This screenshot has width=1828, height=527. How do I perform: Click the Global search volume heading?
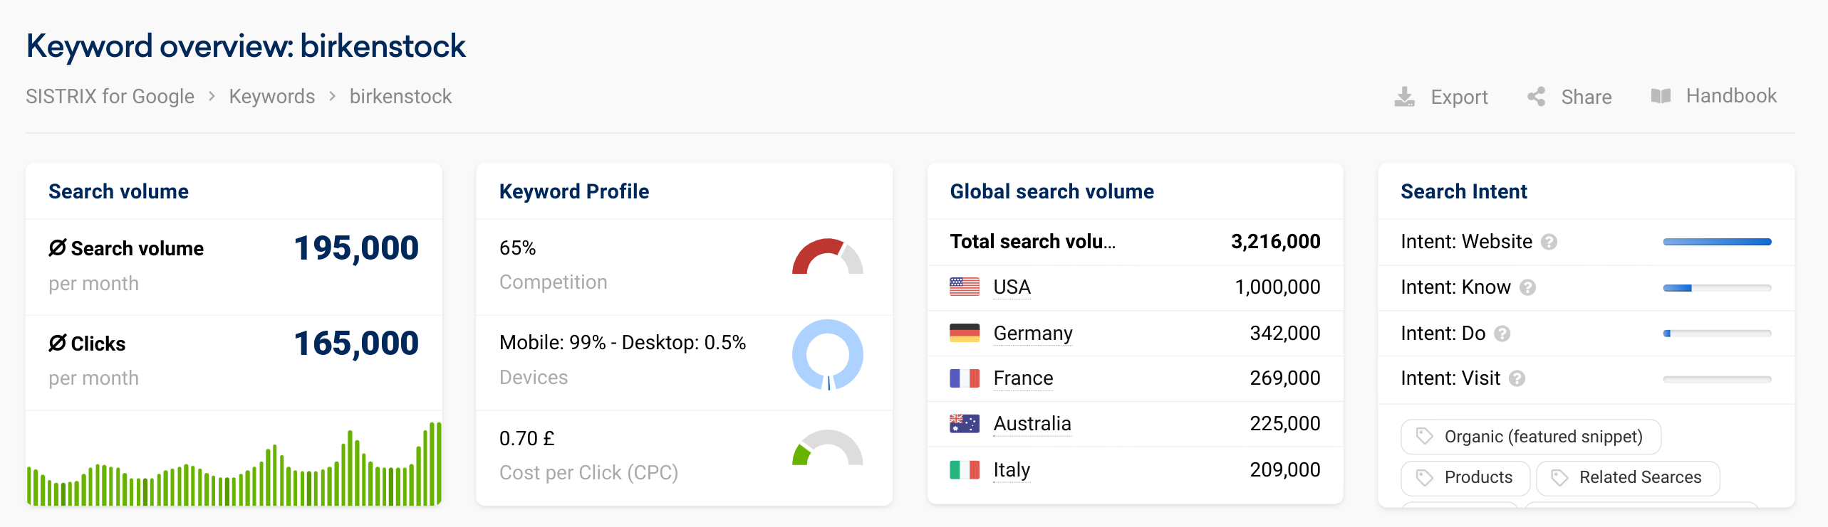point(1051,191)
